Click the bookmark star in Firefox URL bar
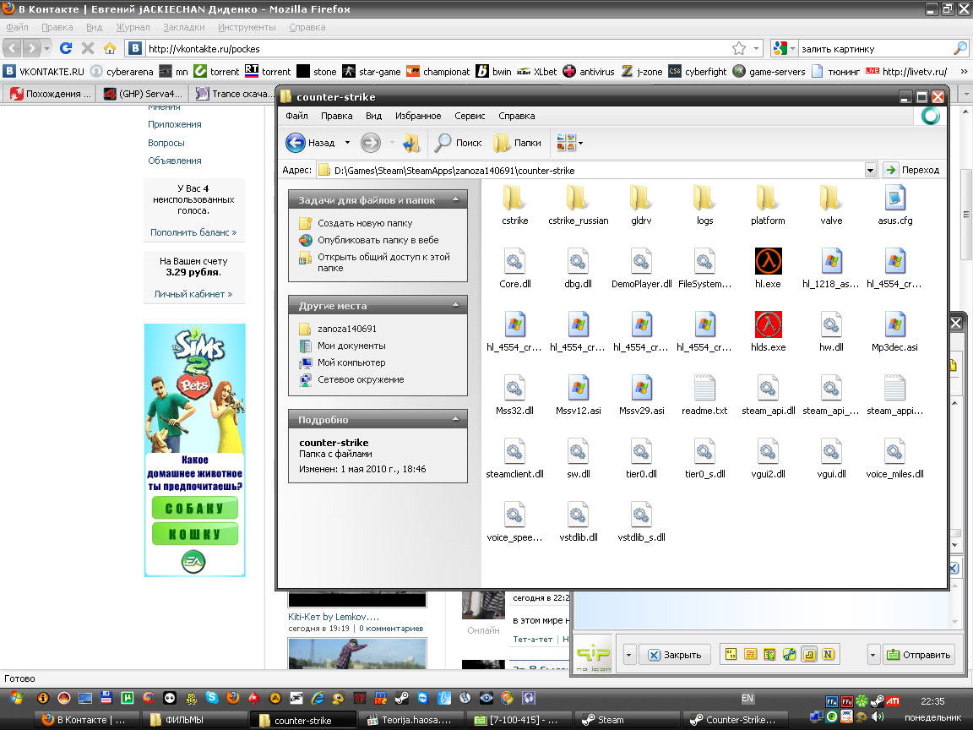973x730 pixels. pyautogui.click(x=738, y=48)
